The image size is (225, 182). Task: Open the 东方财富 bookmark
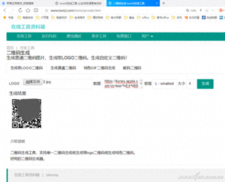pos(192,18)
